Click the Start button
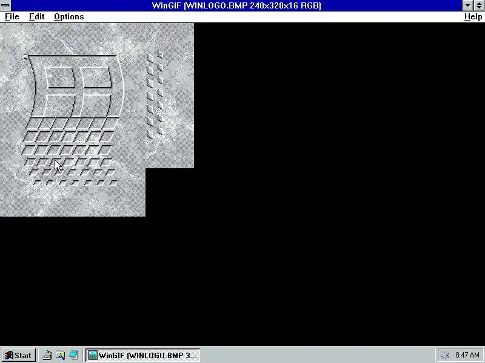 [18, 355]
